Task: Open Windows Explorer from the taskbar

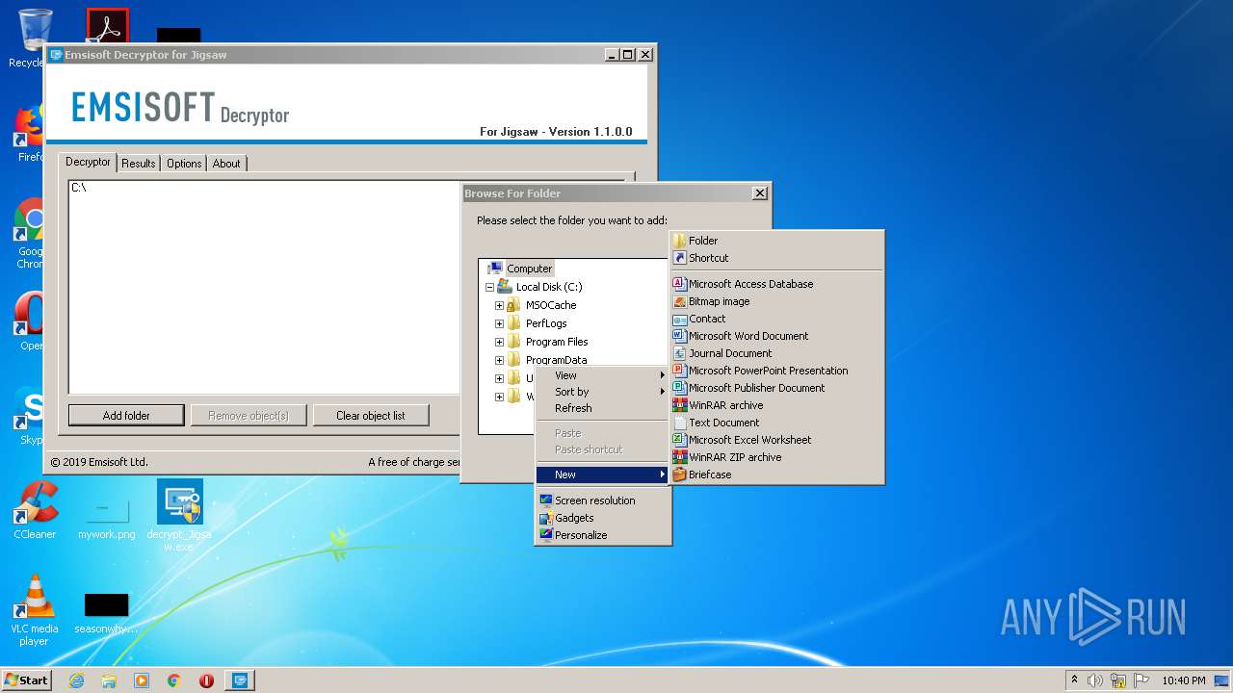Action: tap(109, 680)
